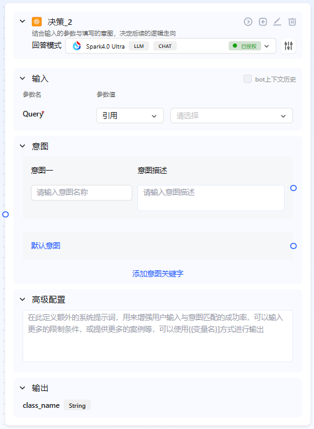314x429 pixels.
Task: Delete node with the trash icon
Action: click(x=292, y=22)
